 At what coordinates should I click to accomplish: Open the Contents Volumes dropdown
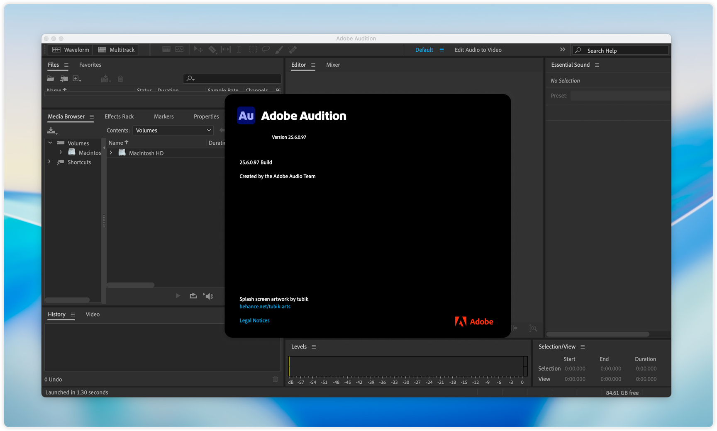point(173,130)
